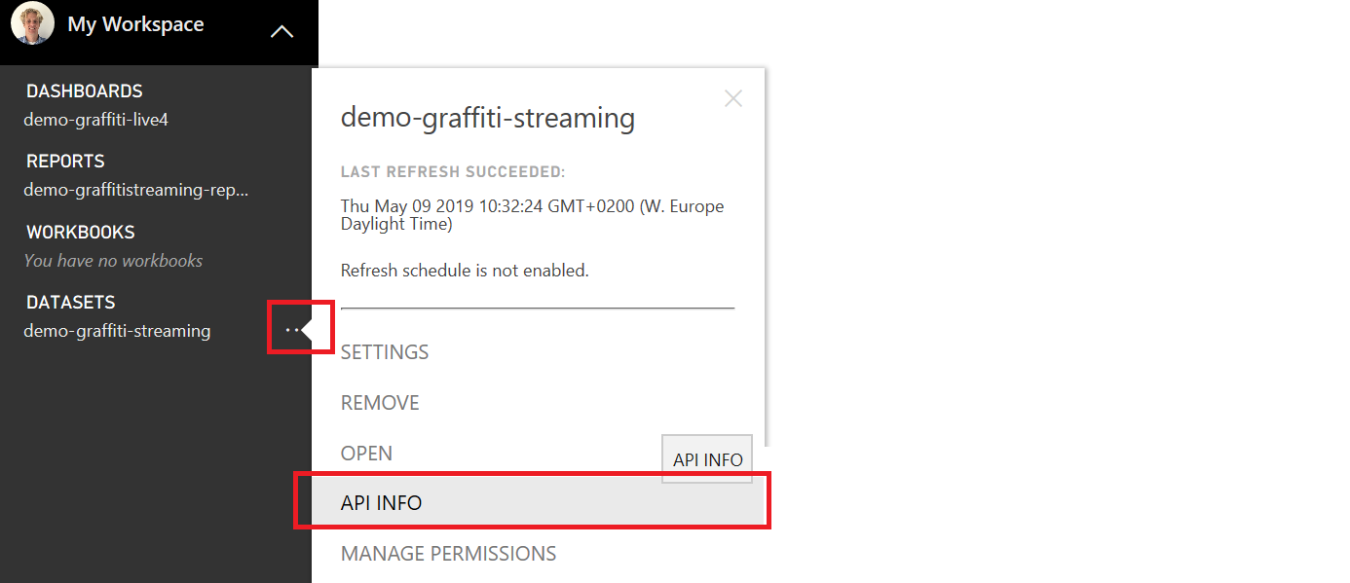Select OPEN in the dataset menu
This screenshot has width=1350, height=583.
point(366,454)
